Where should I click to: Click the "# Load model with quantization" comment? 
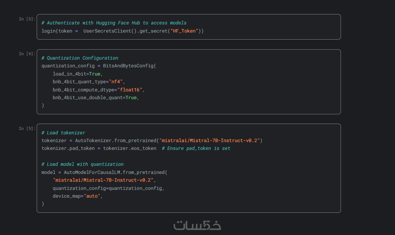tap(83, 164)
